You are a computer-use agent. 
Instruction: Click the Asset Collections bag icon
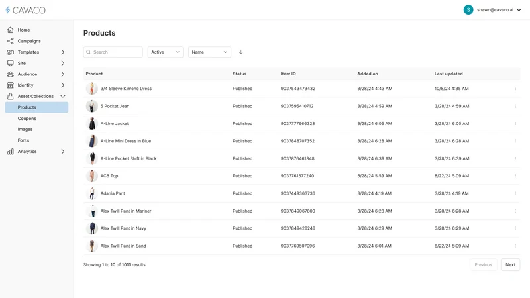[11, 96]
